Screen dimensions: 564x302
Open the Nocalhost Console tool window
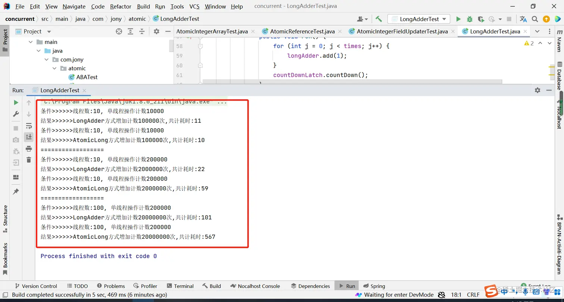[x=255, y=286]
